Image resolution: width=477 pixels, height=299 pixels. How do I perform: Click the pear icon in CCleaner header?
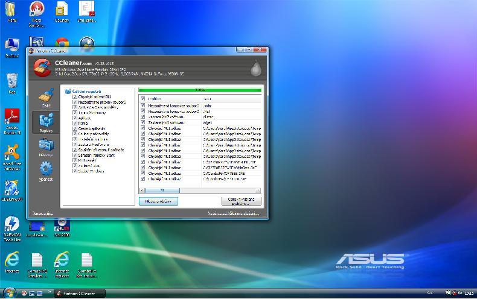256,68
